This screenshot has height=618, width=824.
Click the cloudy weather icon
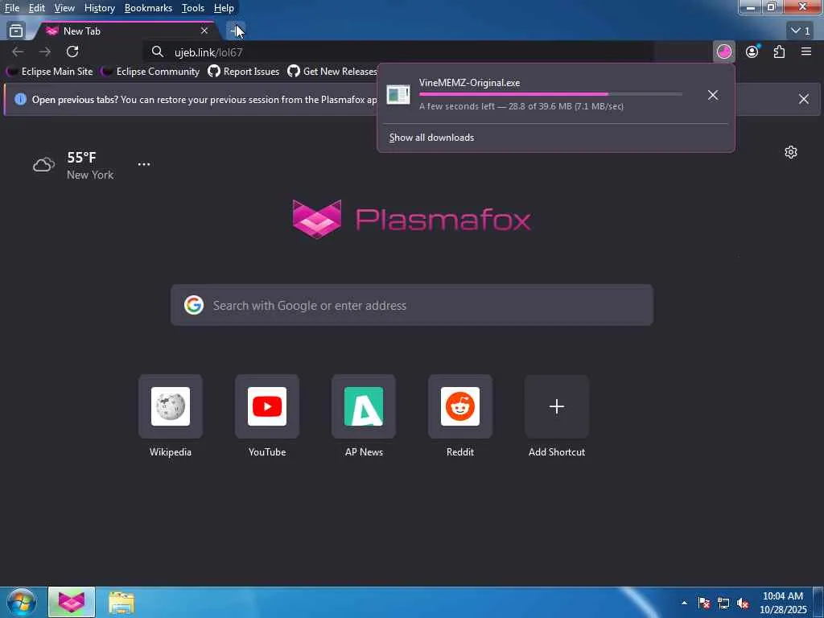click(43, 165)
